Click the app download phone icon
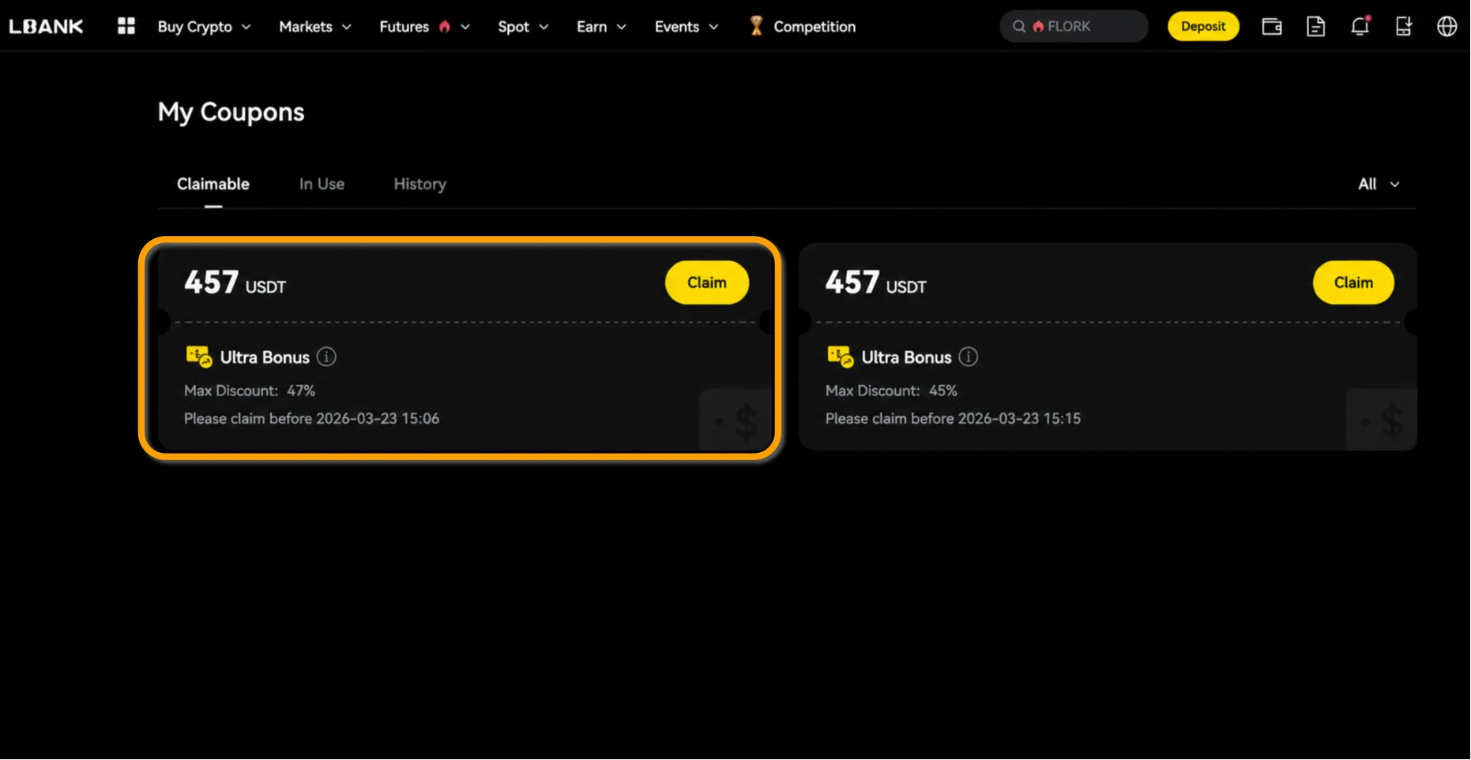 tap(1403, 26)
